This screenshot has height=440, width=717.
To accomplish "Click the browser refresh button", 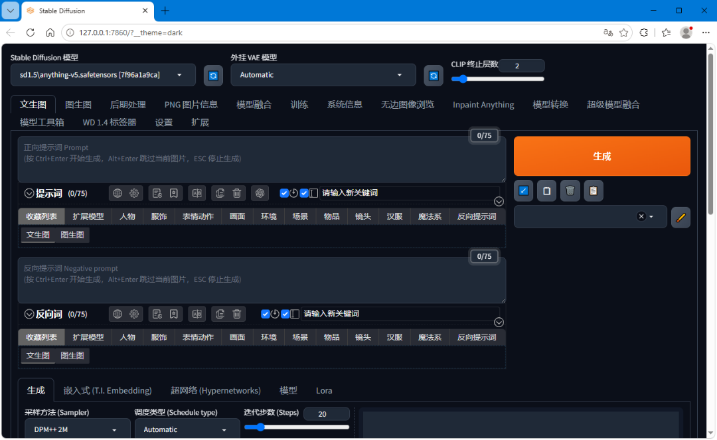I will pos(30,33).
